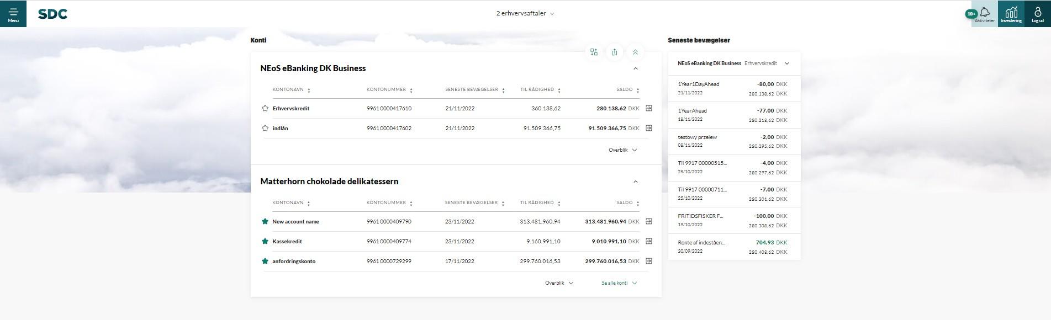Sort Matterhorn table by Saldo
The image size is (1051, 320).
[x=628, y=202]
